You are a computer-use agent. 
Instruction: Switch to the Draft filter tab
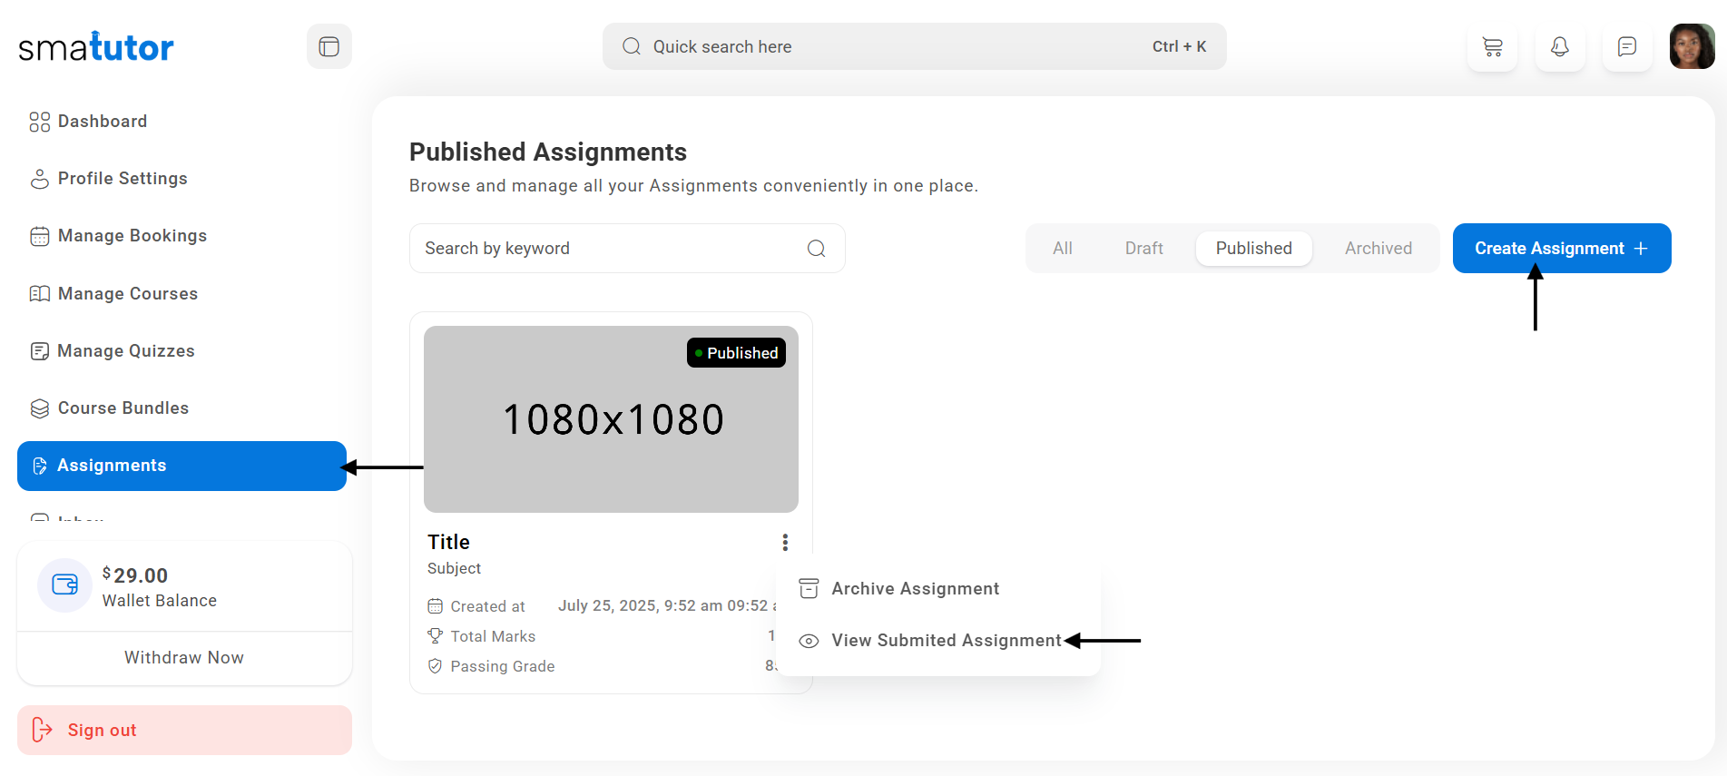1143,249
